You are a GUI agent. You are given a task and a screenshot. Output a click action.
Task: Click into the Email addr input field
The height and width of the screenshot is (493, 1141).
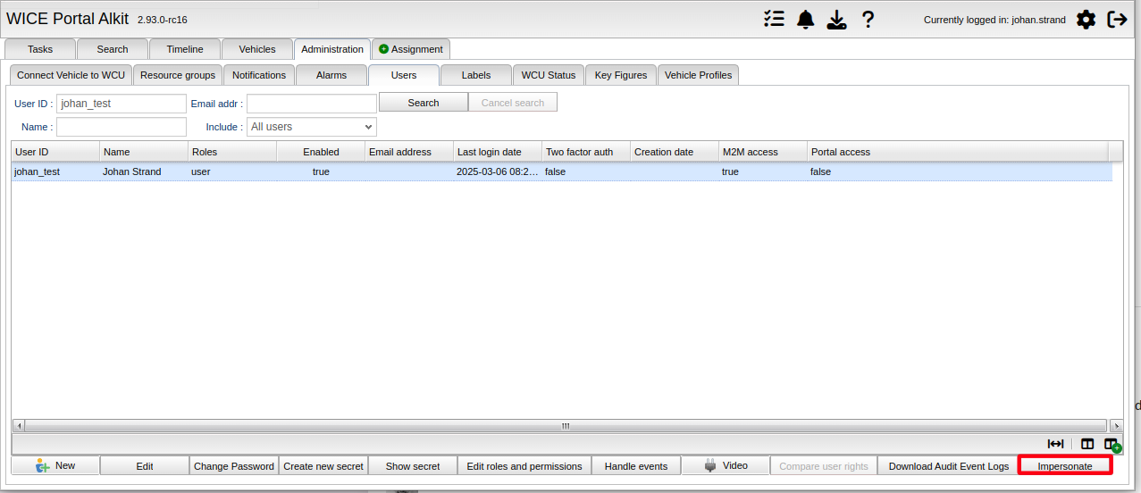312,104
